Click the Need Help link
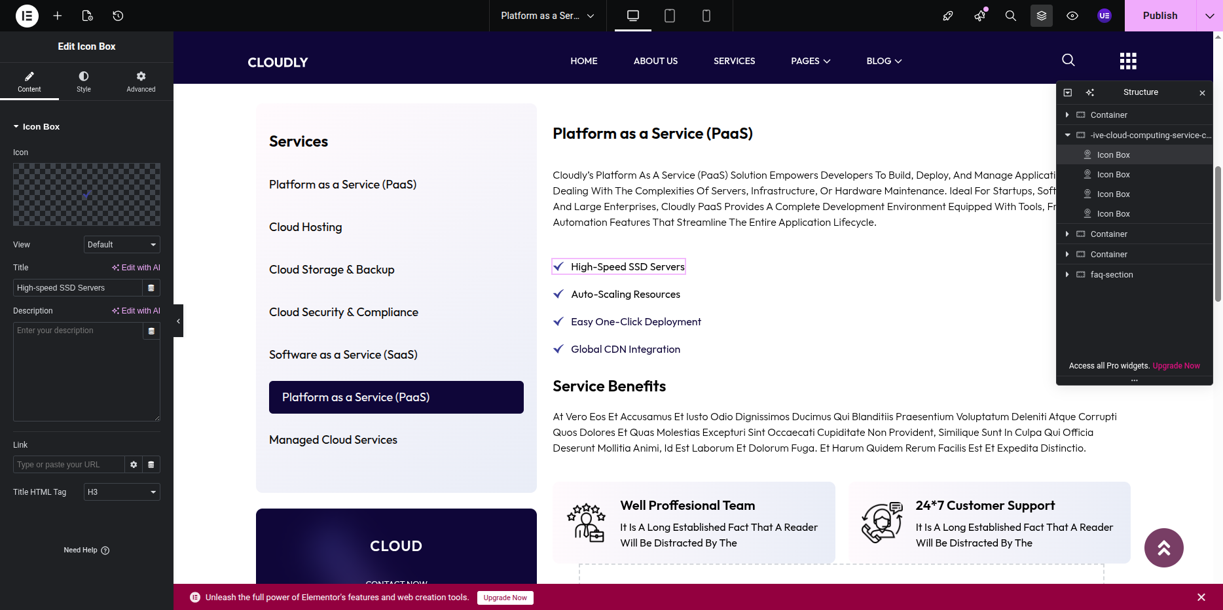Screen dimensions: 1223x610 [x=86, y=550]
